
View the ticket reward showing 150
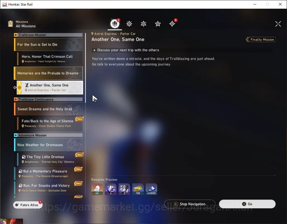tap(138, 189)
